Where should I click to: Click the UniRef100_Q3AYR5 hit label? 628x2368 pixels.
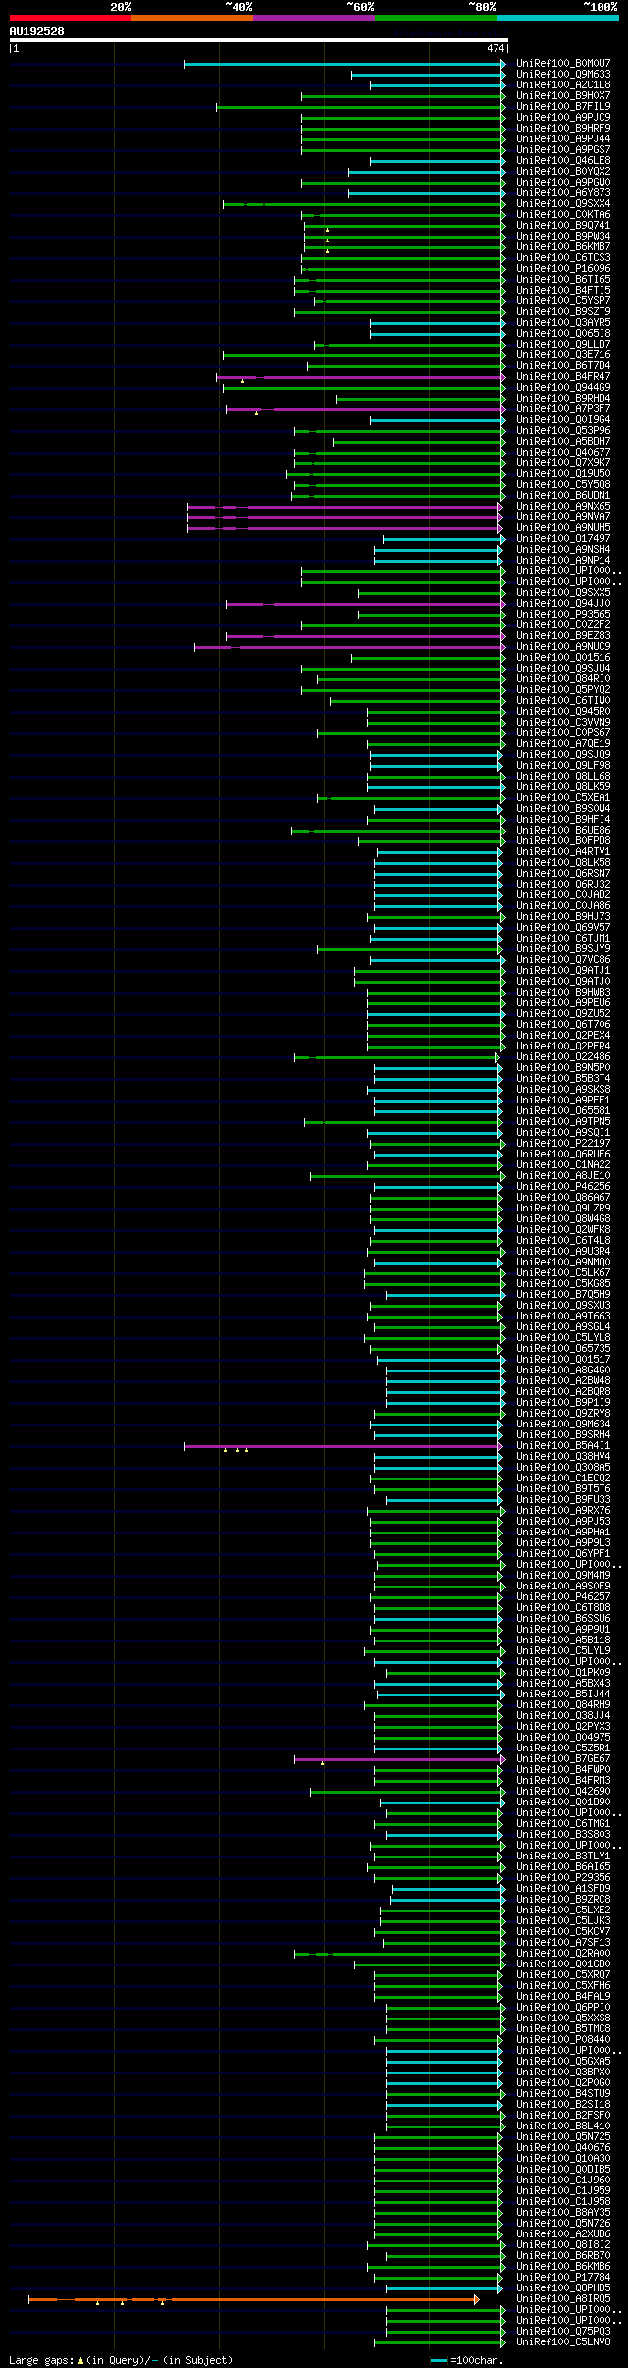563,323
